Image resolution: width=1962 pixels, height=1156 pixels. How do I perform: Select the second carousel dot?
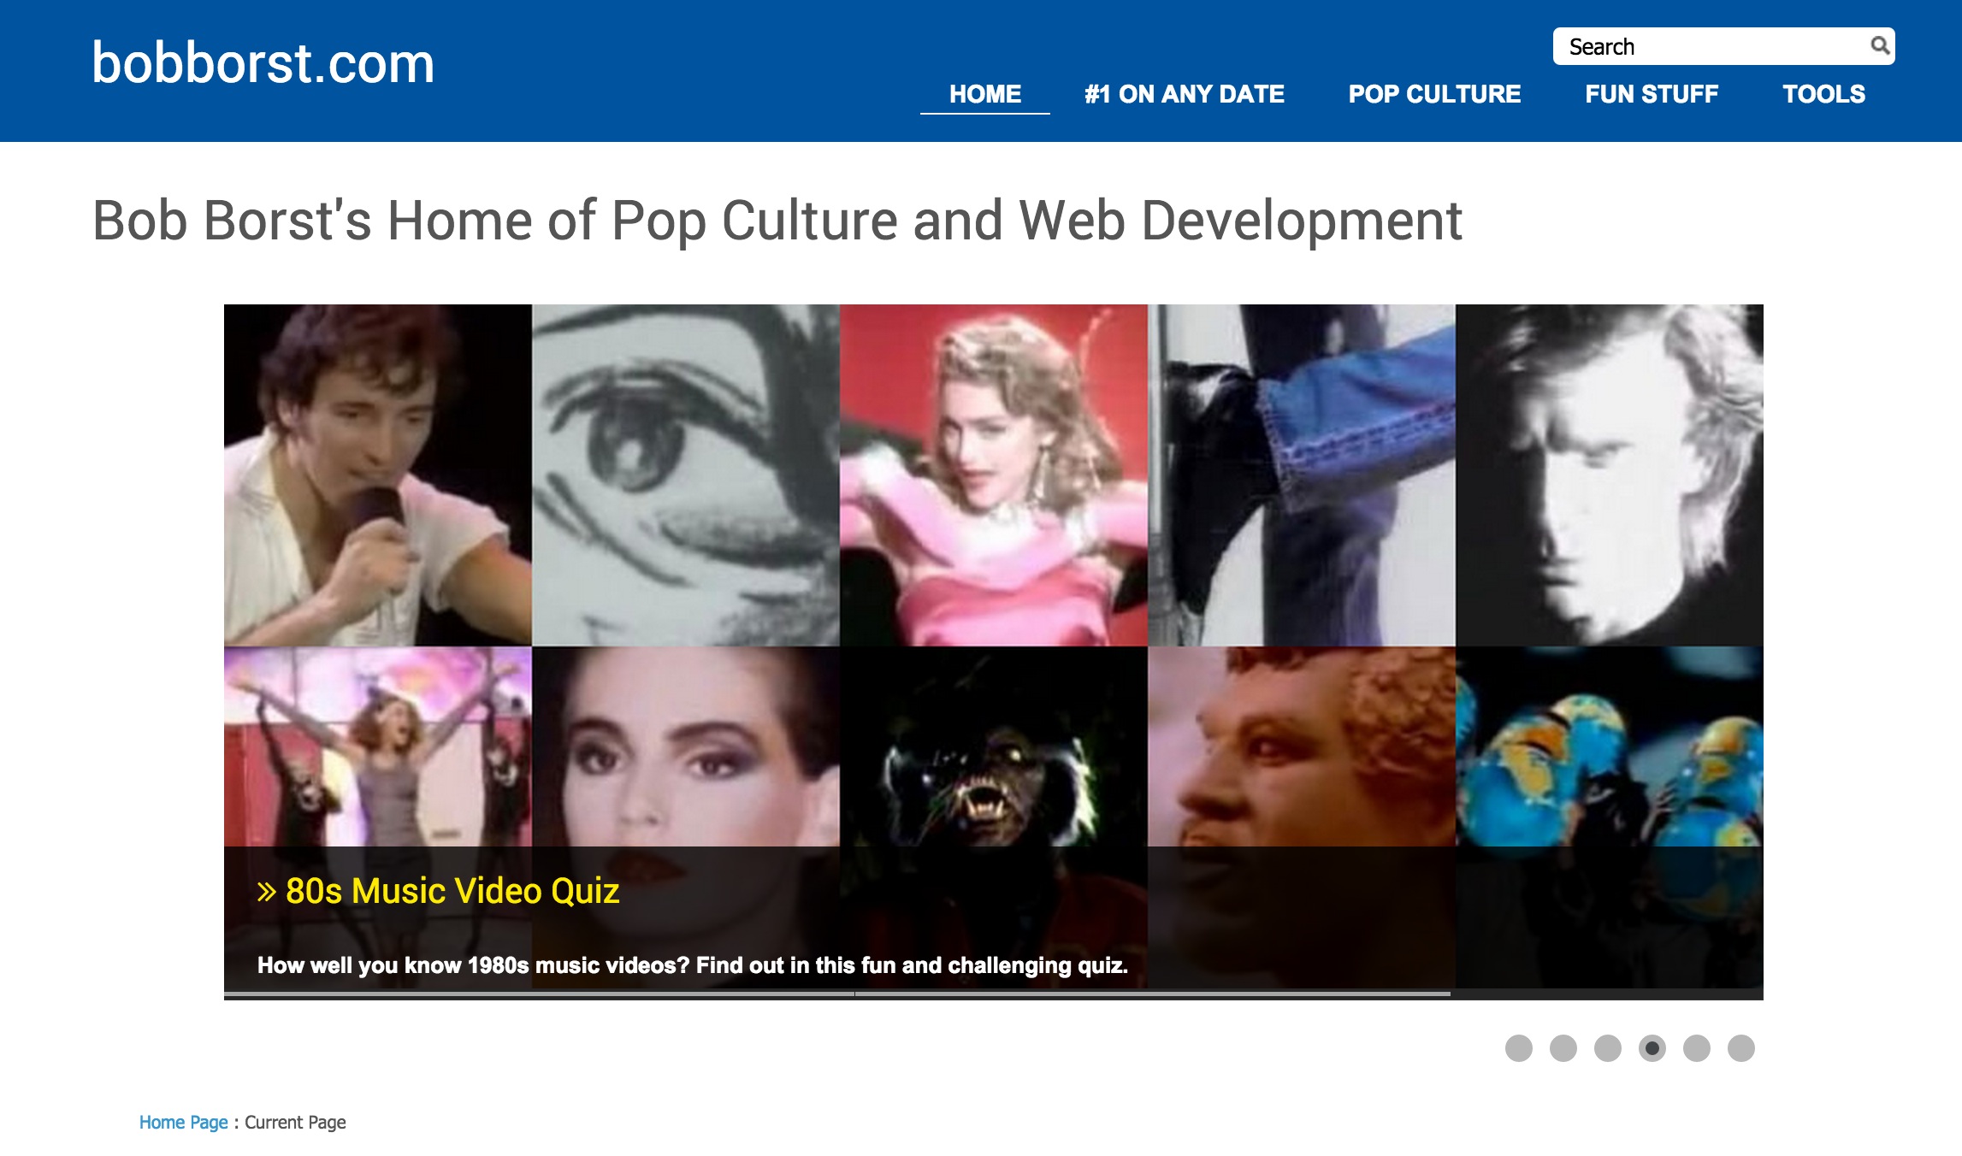[1563, 1048]
